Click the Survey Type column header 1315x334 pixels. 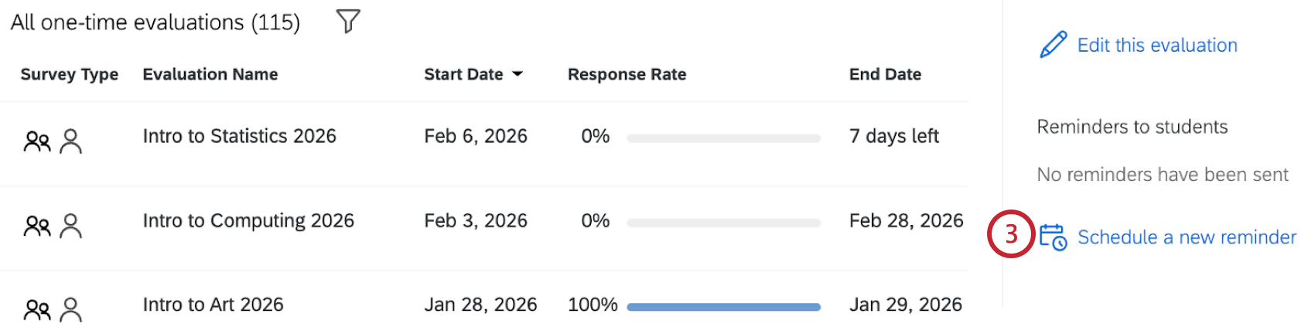(x=69, y=74)
